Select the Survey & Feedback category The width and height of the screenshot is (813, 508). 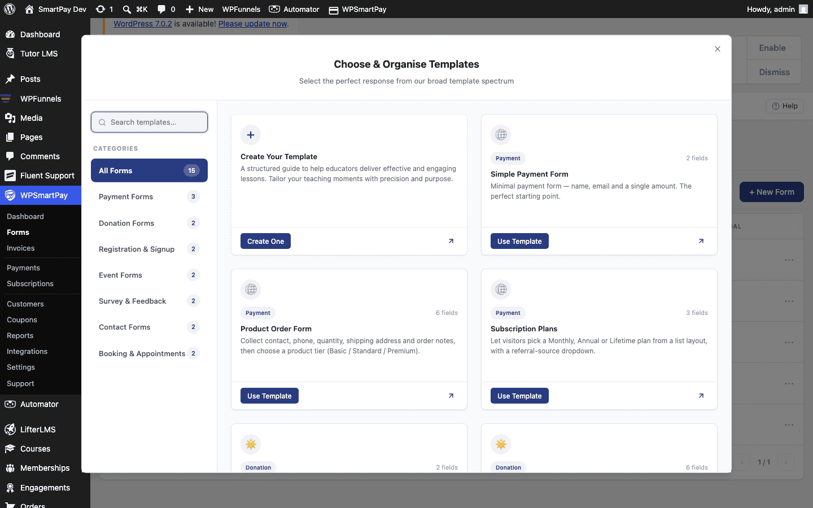click(x=149, y=301)
